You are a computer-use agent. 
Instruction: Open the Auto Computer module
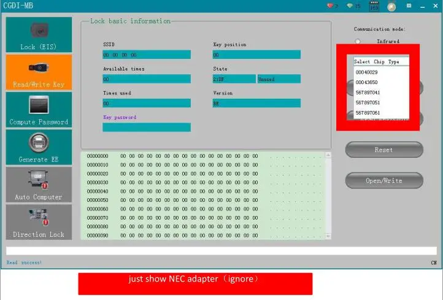39,185
